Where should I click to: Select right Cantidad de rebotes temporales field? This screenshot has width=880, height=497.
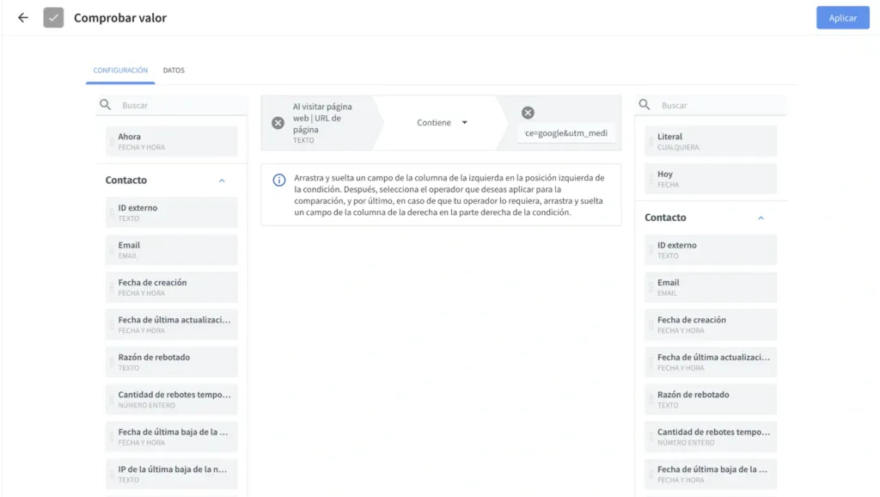pyautogui.click(x=711, y=436)
